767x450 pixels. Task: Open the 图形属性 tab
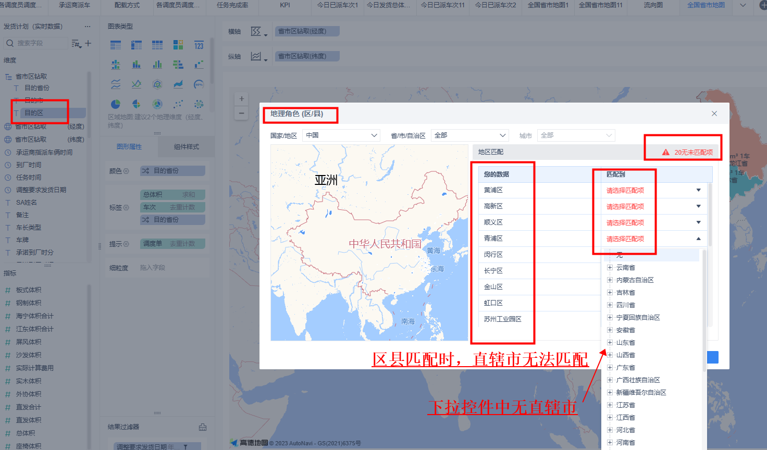129,147
